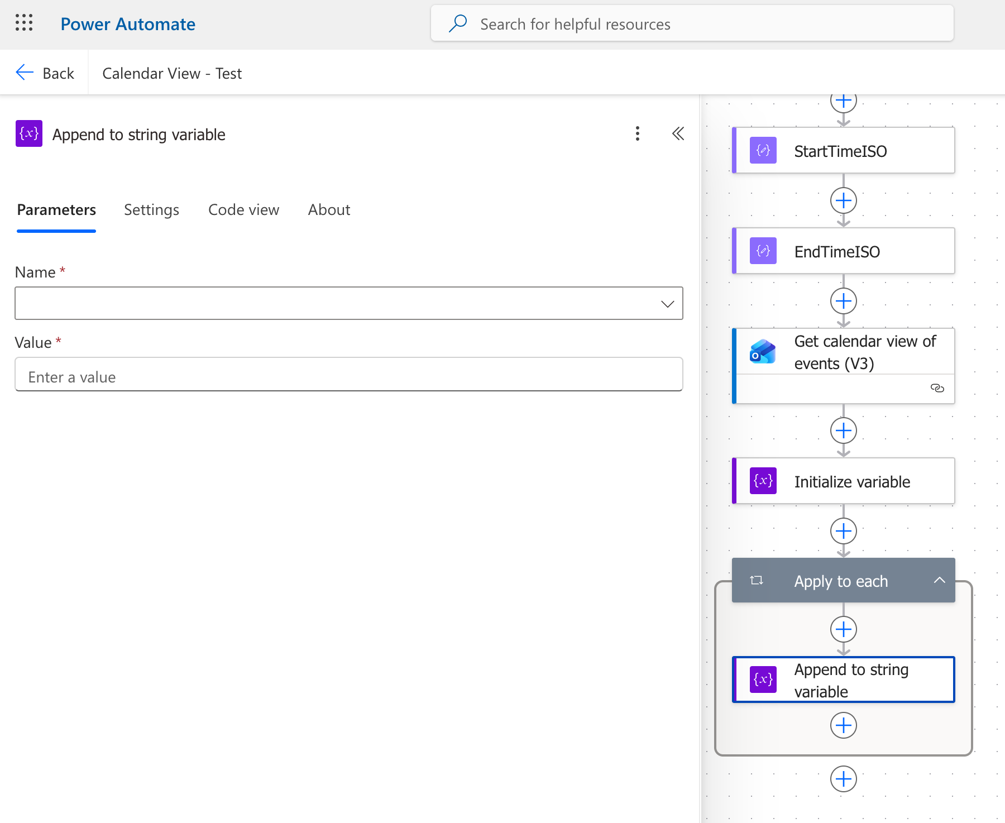Switch to the About tab
Screen dimensions: 1005x823
pyautogui.click(x=329, y=210)
